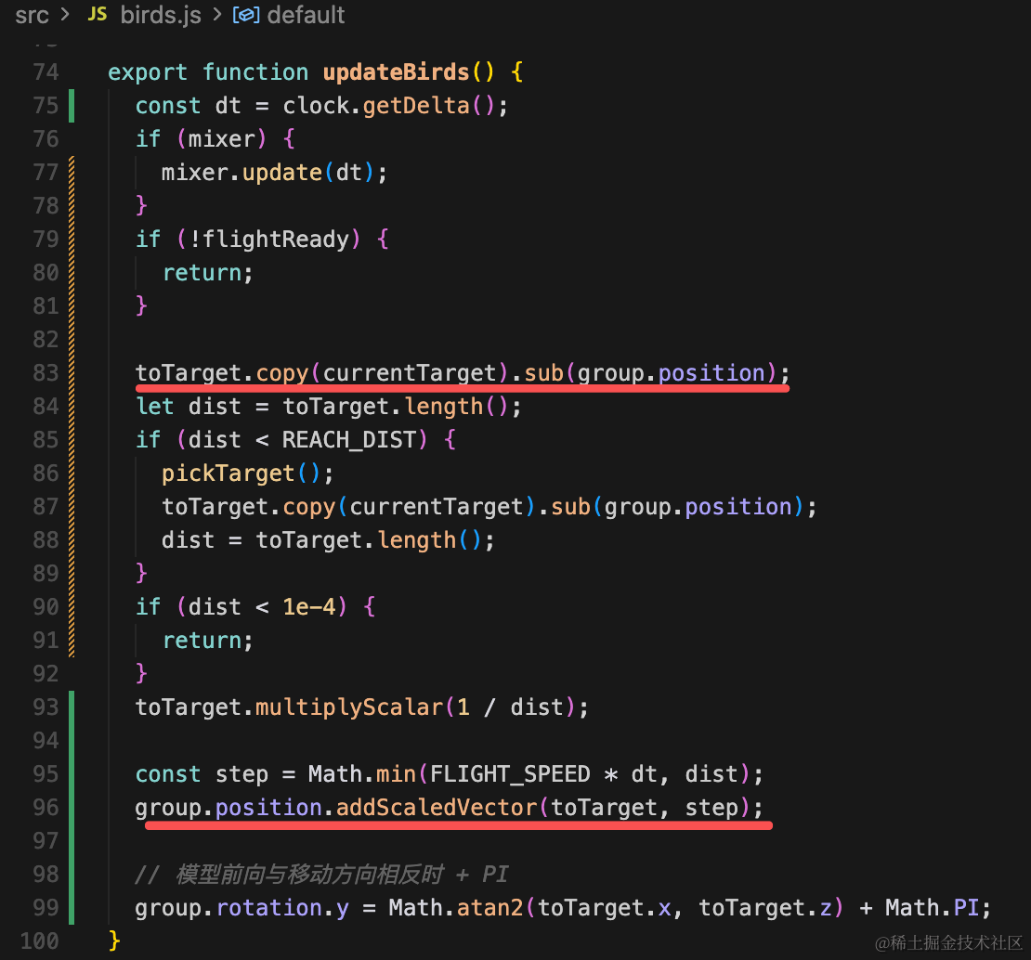The height and width of the screenshot is (960, 1031).
Task: Click line number 75 in gutter
Action: pyautogui.click(x=46, y=106)
